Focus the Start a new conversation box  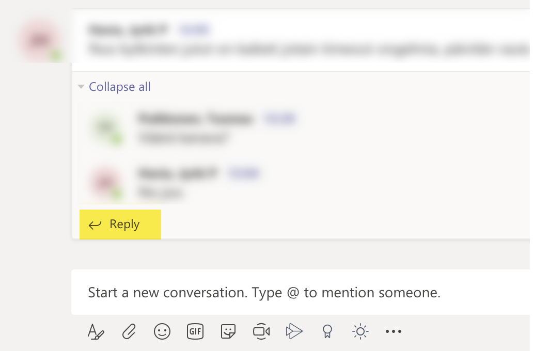click(x=301, y=292)
